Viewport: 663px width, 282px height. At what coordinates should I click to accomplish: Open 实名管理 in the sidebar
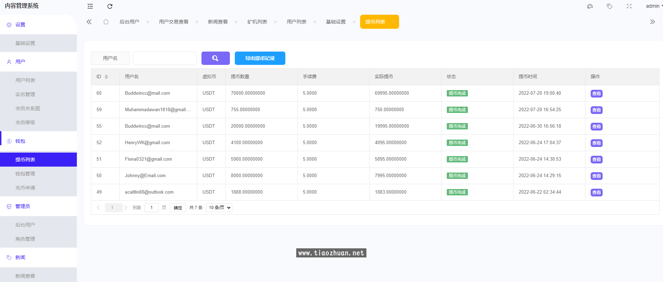38,94
